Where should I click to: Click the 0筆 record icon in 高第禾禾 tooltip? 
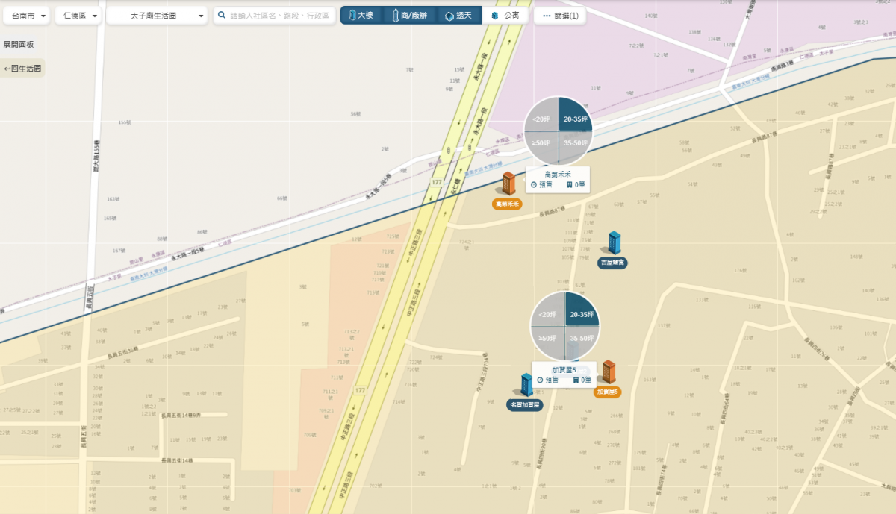pos(571,184)
